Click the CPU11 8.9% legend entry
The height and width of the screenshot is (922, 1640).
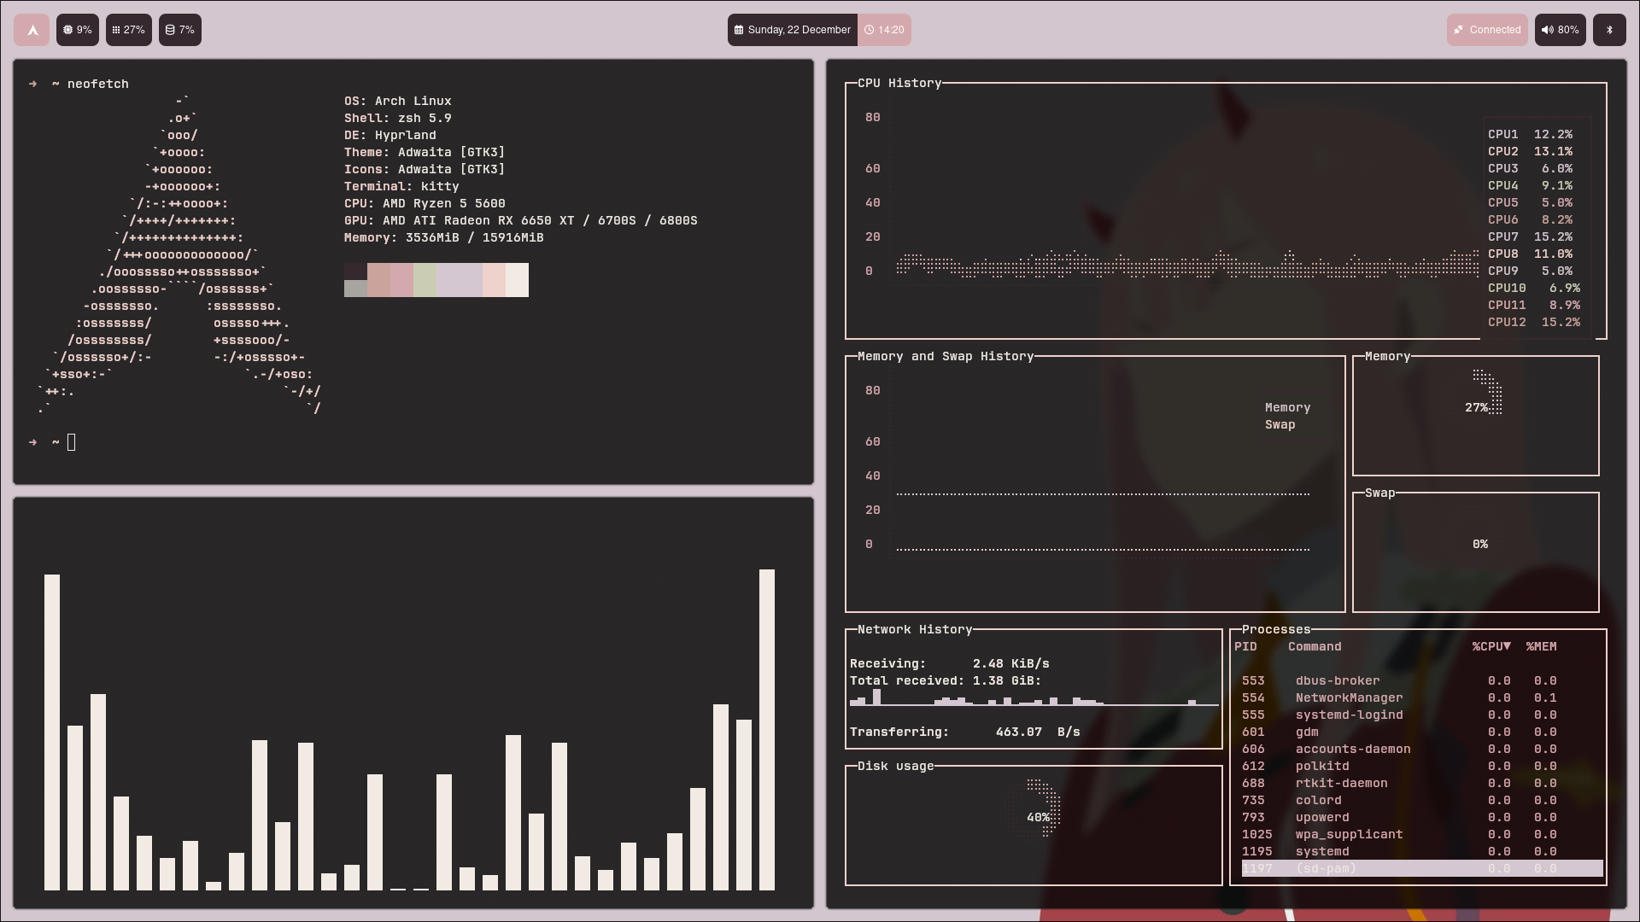1534,306
